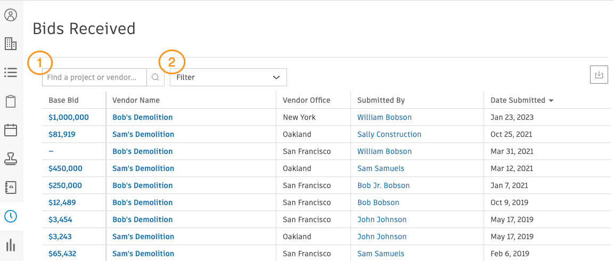This screenshot has height=261, width=614.
Task: Click the magnifying glass search button
Action: [155, 77]
